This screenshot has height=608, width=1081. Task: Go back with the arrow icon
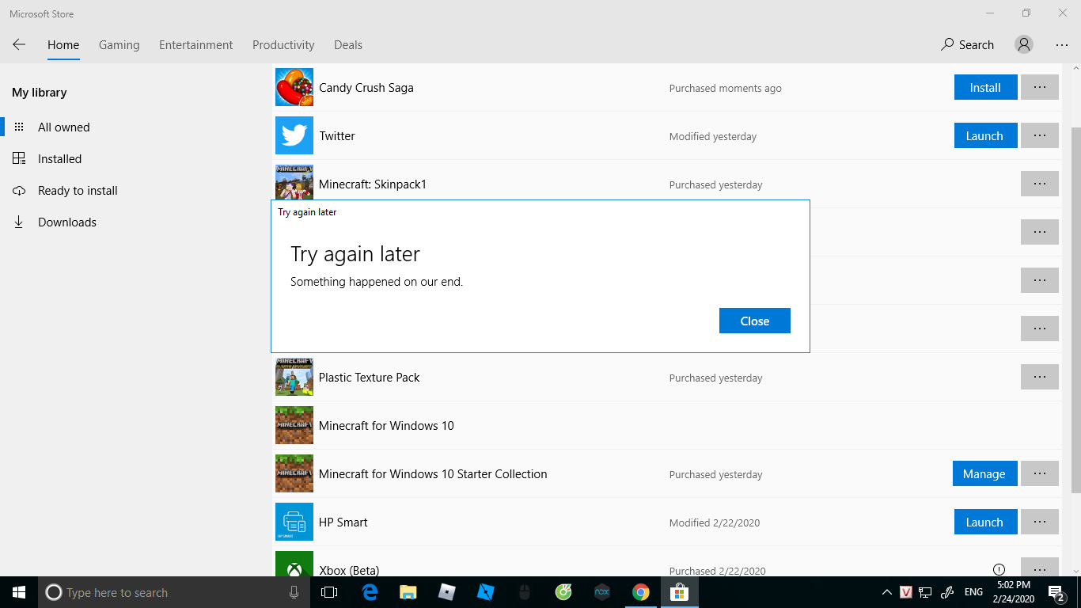19,45
